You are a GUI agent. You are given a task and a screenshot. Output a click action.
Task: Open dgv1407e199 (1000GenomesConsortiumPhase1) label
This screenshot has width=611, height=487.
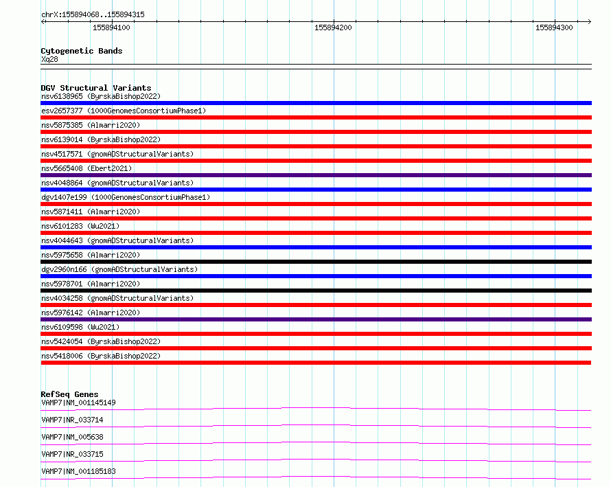(126, 197)
